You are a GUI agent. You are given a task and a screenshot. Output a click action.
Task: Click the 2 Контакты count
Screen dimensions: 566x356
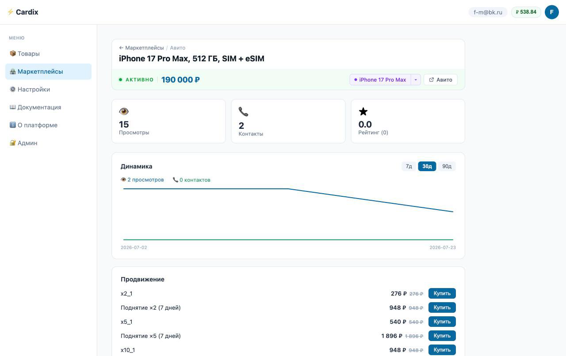coord(241,126)
